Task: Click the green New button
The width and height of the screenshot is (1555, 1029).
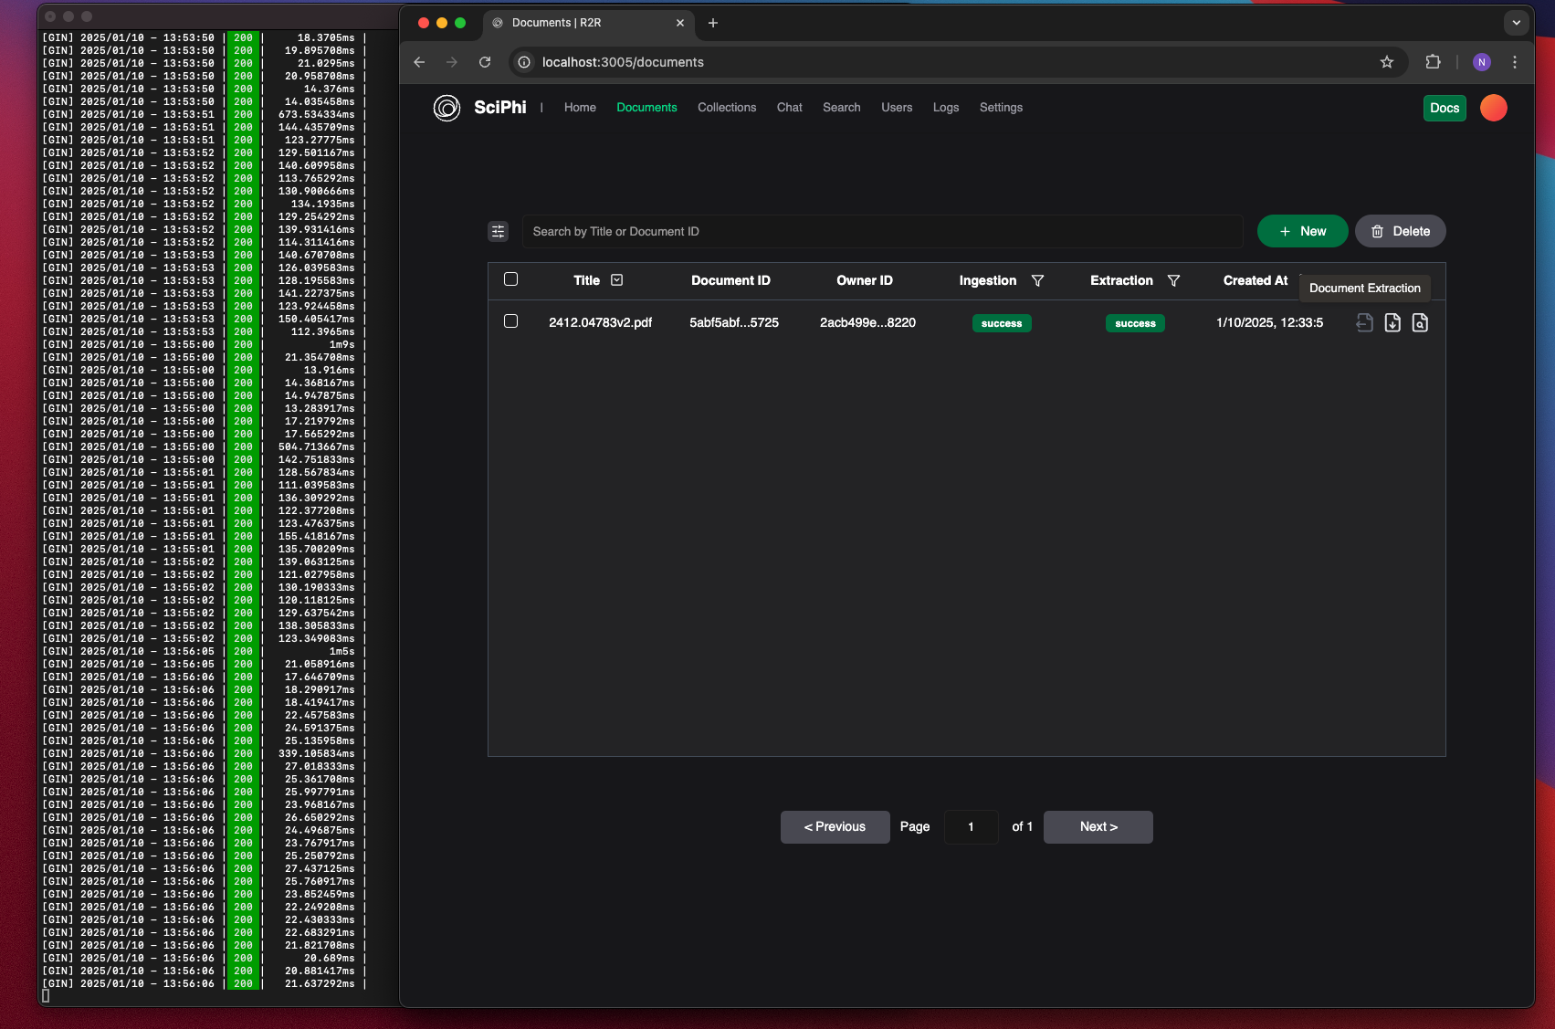Action: point(1303,231)
